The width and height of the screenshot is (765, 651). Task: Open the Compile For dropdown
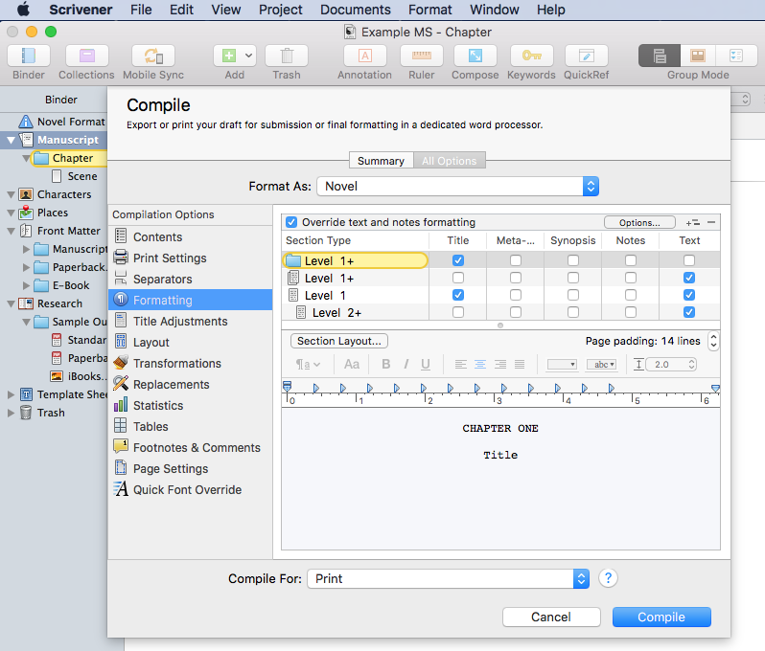448,578
